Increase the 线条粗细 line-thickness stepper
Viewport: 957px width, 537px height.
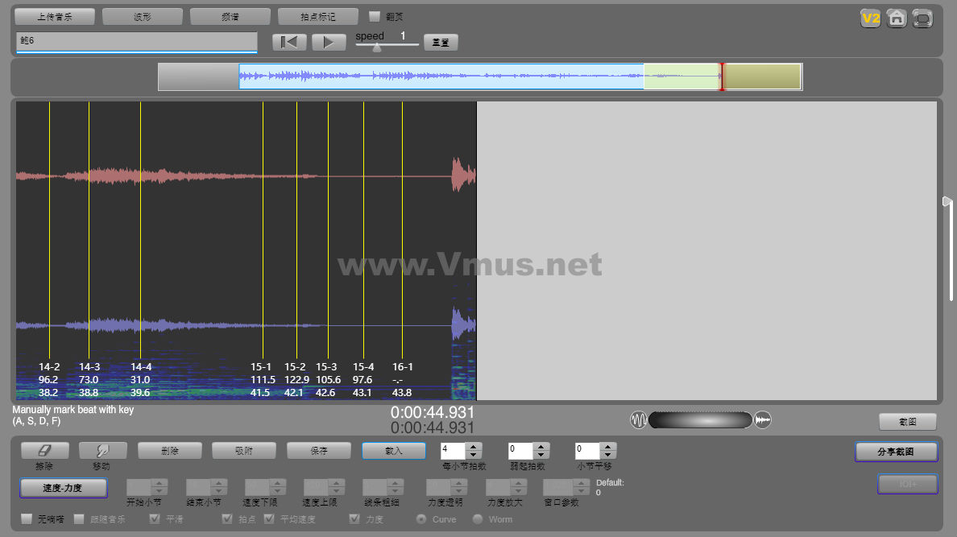[396, 483]
